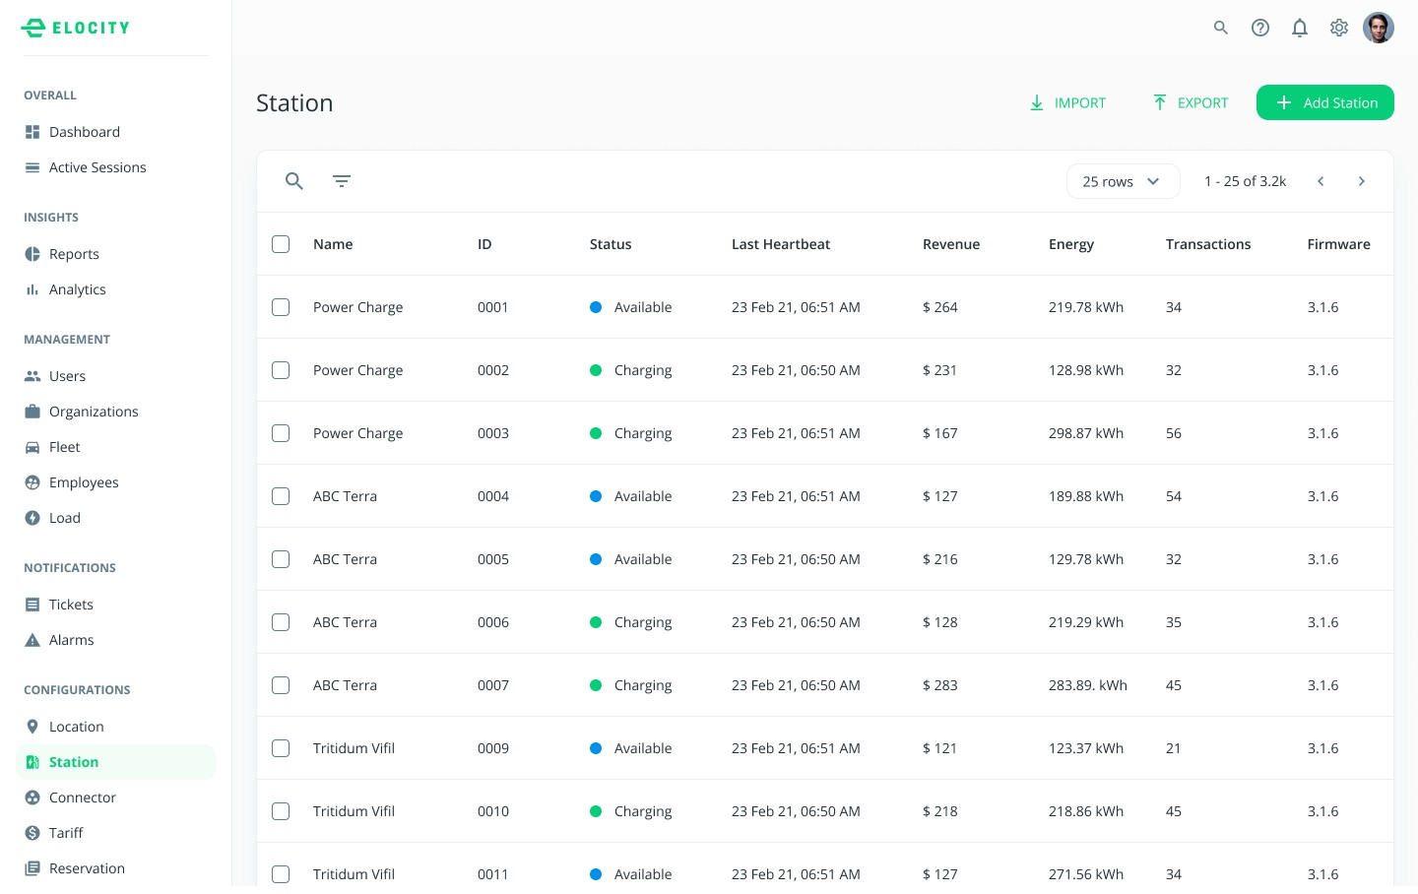Viewport: 1418px width, 894px height.
Task: Click the Tritidum Vifil name in row 0009
Action: (x=354, y=748)
